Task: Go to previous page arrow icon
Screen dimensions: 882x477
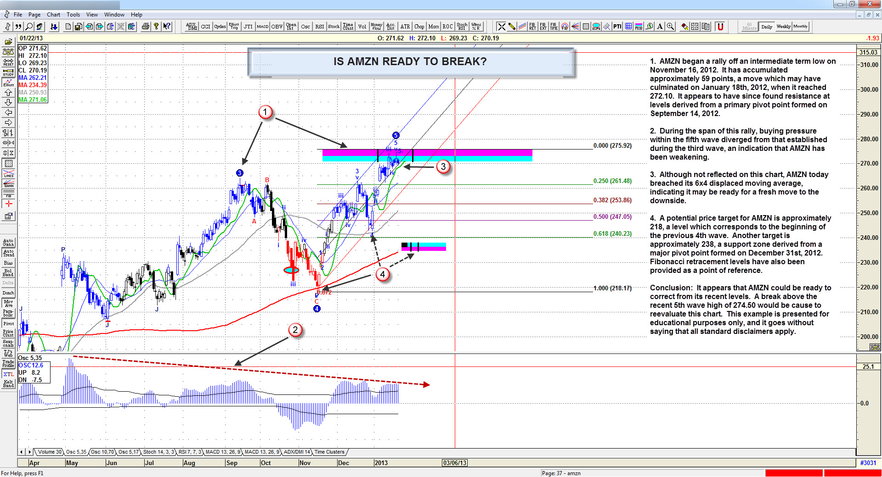Action: click(89, 27)
